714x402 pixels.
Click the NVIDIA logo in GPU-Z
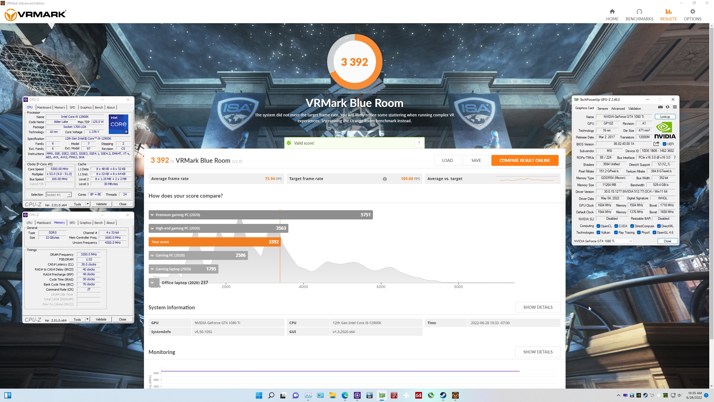coord(665,130)
